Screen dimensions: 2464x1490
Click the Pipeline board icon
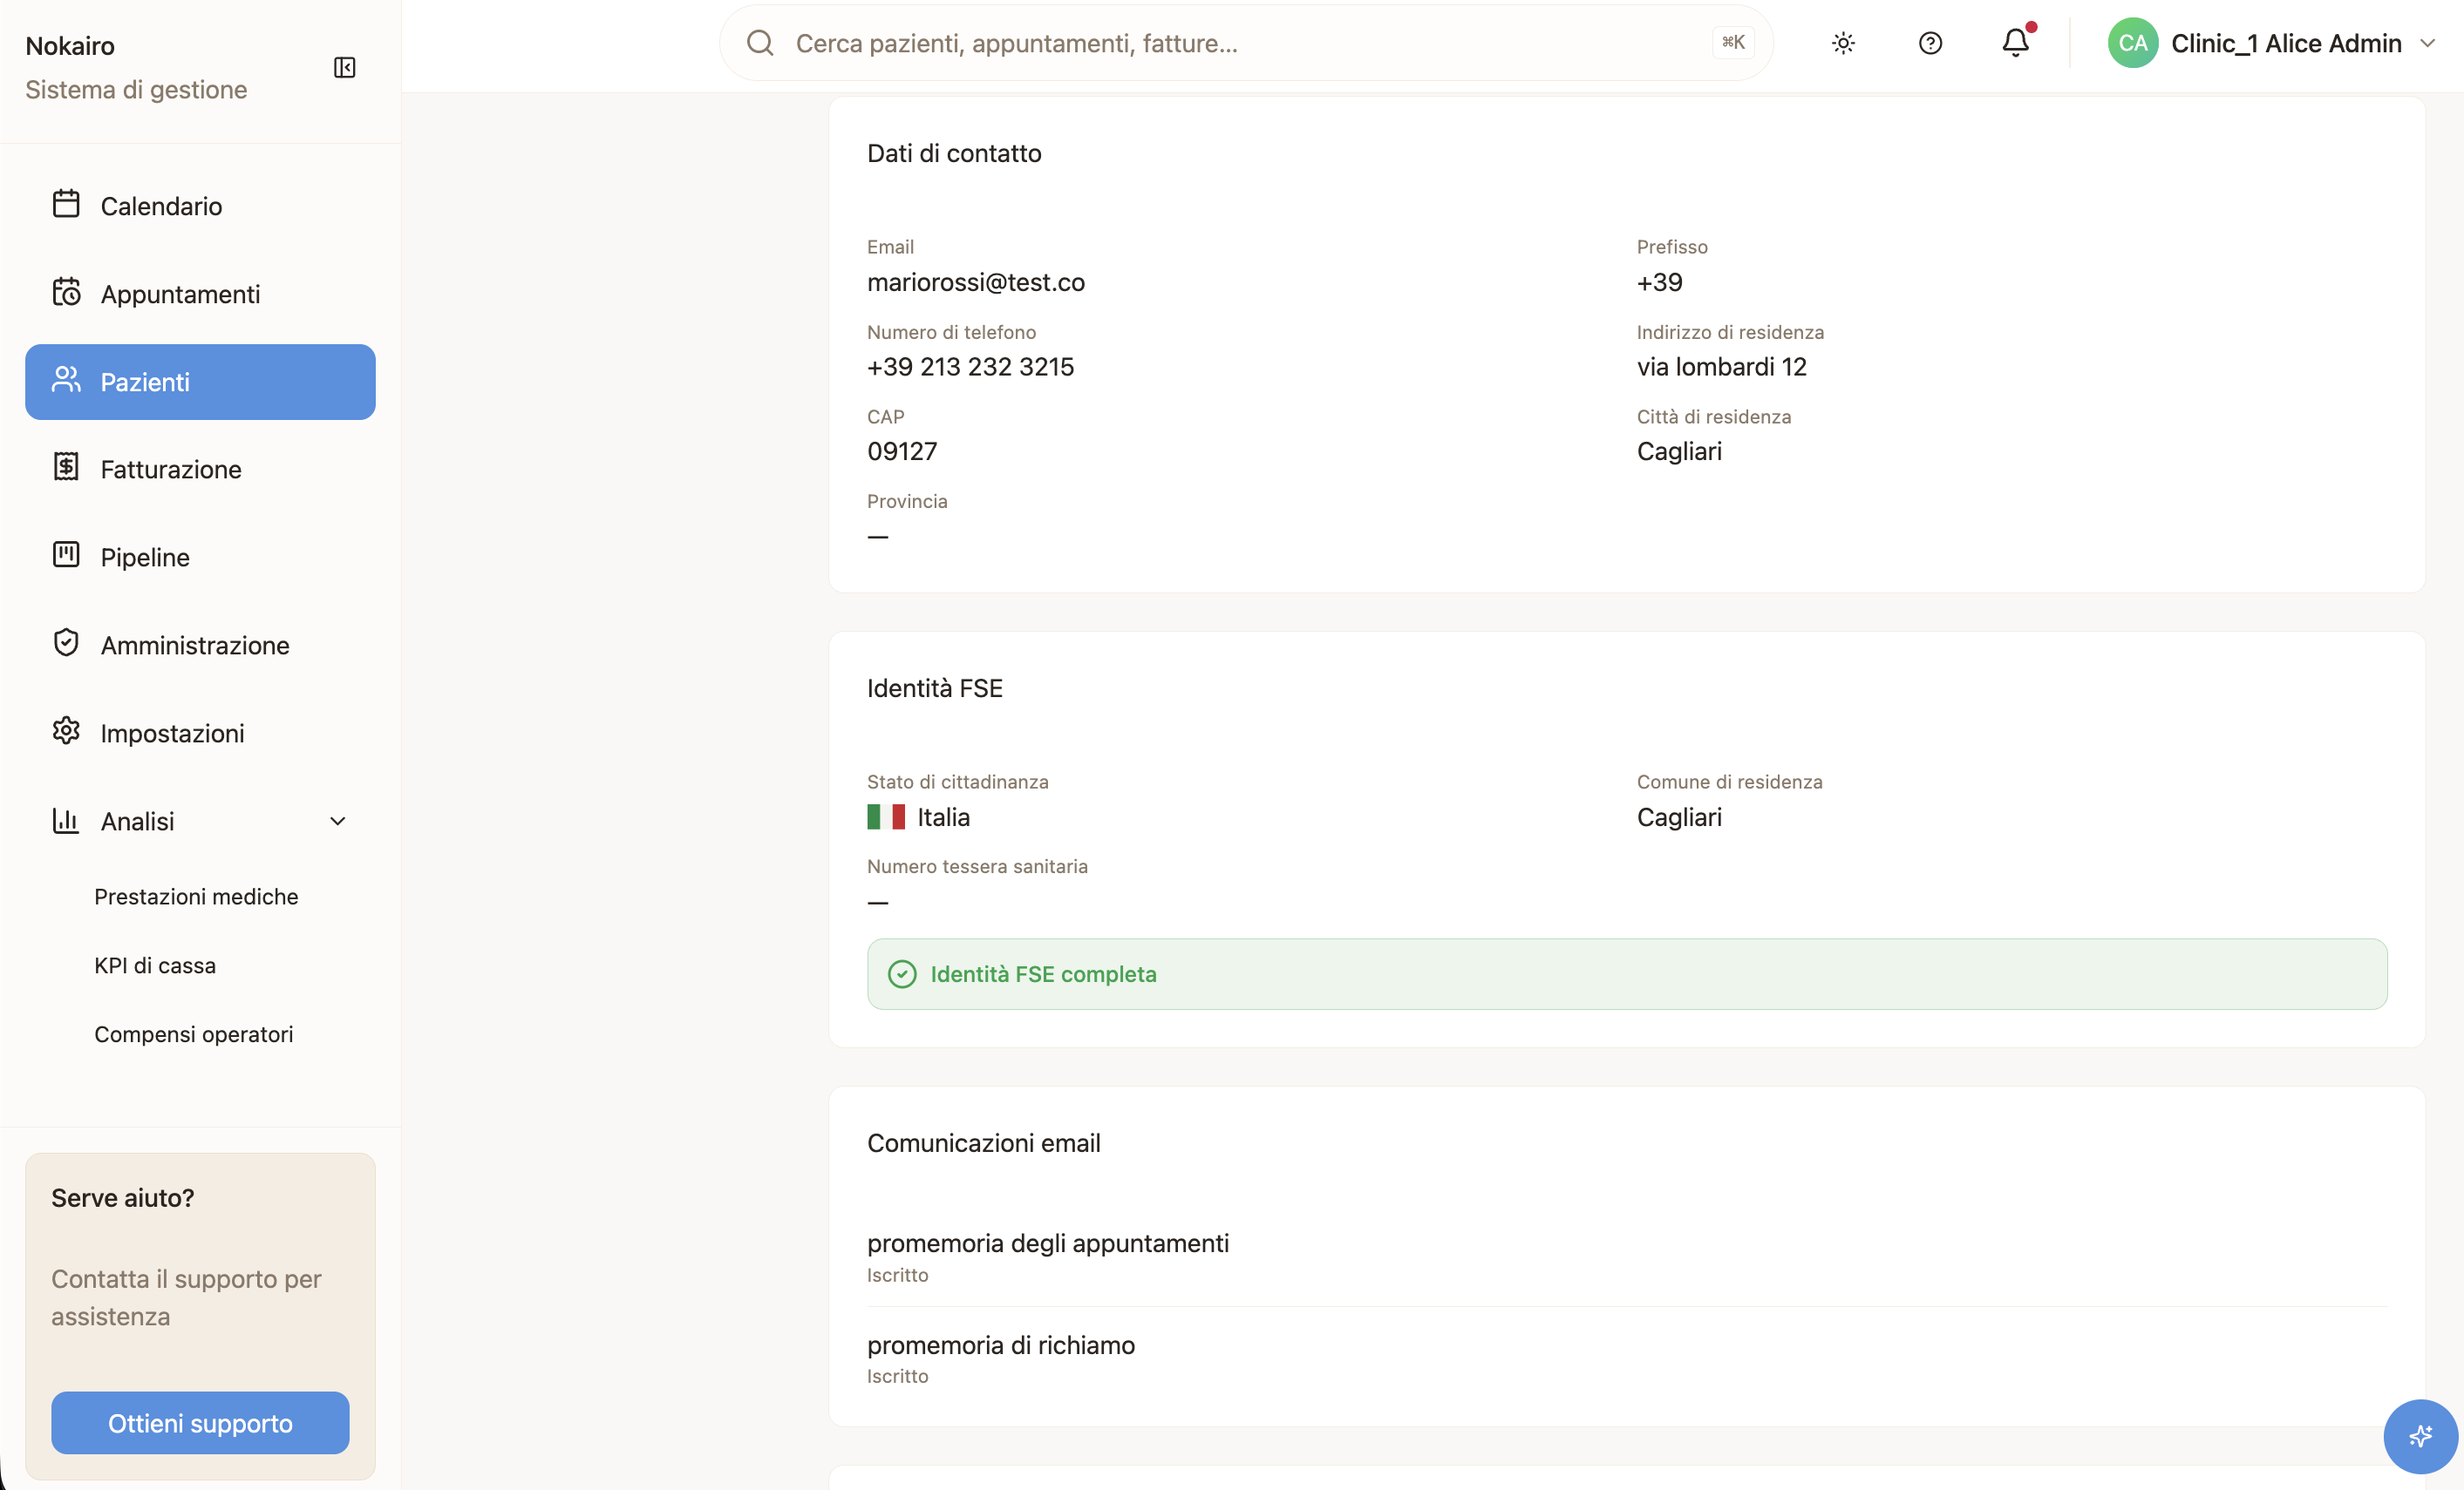66,555
